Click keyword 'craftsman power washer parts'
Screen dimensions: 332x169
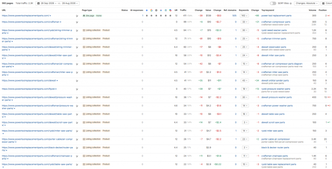[x=277, y=106]
